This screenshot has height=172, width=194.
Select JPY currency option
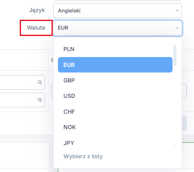click(115, 143)
